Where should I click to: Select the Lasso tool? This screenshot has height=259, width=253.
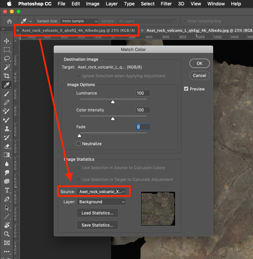tap(7, 58)
